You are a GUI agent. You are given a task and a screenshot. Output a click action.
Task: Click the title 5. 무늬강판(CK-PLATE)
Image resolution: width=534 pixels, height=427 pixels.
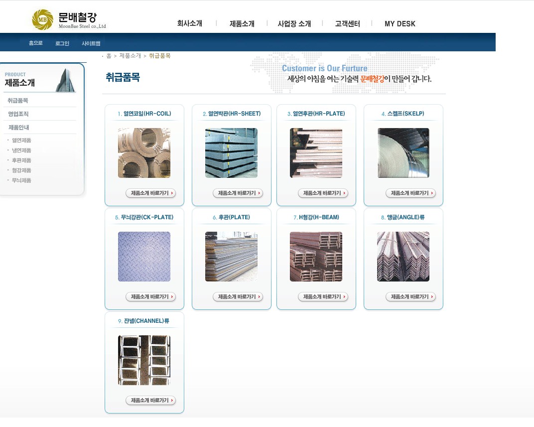[144, 217]
